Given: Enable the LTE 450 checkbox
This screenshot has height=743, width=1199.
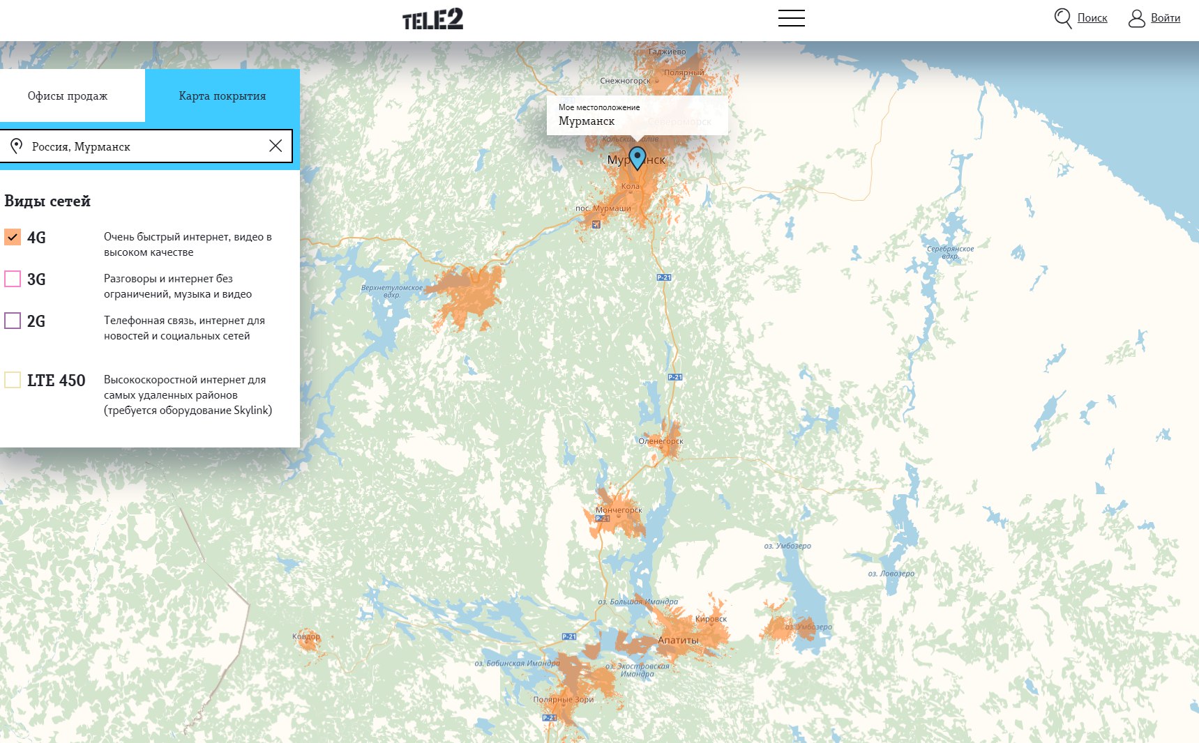Looking at the screenshot, I should 13,380.
